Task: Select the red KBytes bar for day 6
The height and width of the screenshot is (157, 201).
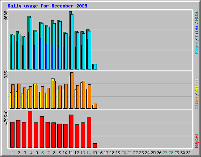Action: pyautogui.click(x=42, y=132)
